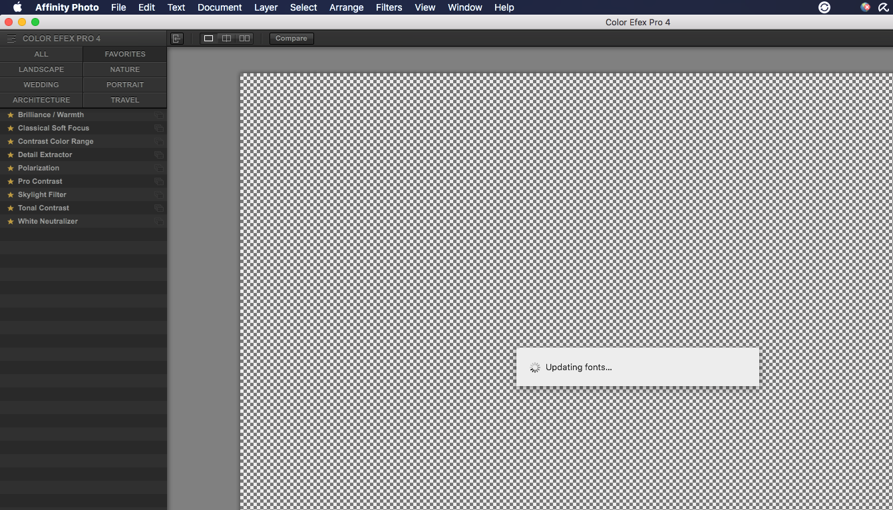
Task: Open the Affinity Photo application menu
Action: (67, 7)
